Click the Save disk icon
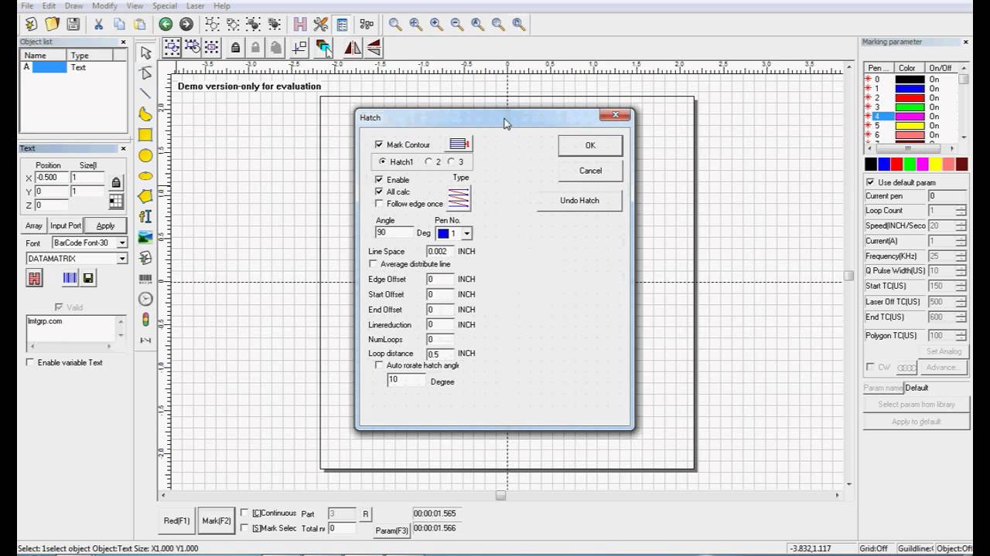Screen dimensions: 990x556 (x=73, y=25)
